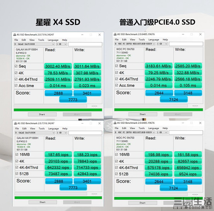Click the AS SSD icon in bottom-right iops window title

(x=115, y=123)
